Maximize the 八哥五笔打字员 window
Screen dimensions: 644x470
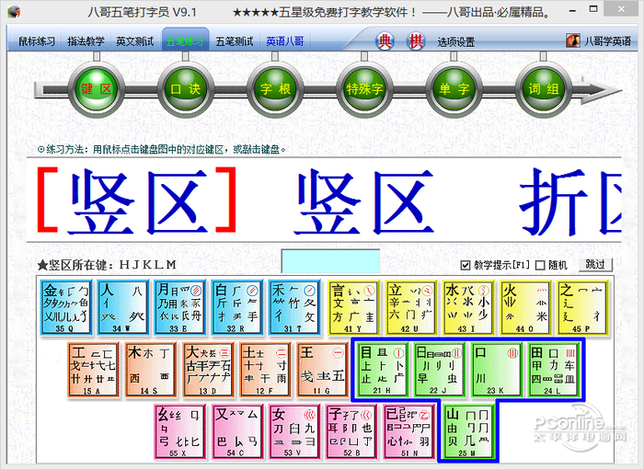(593, 9)
